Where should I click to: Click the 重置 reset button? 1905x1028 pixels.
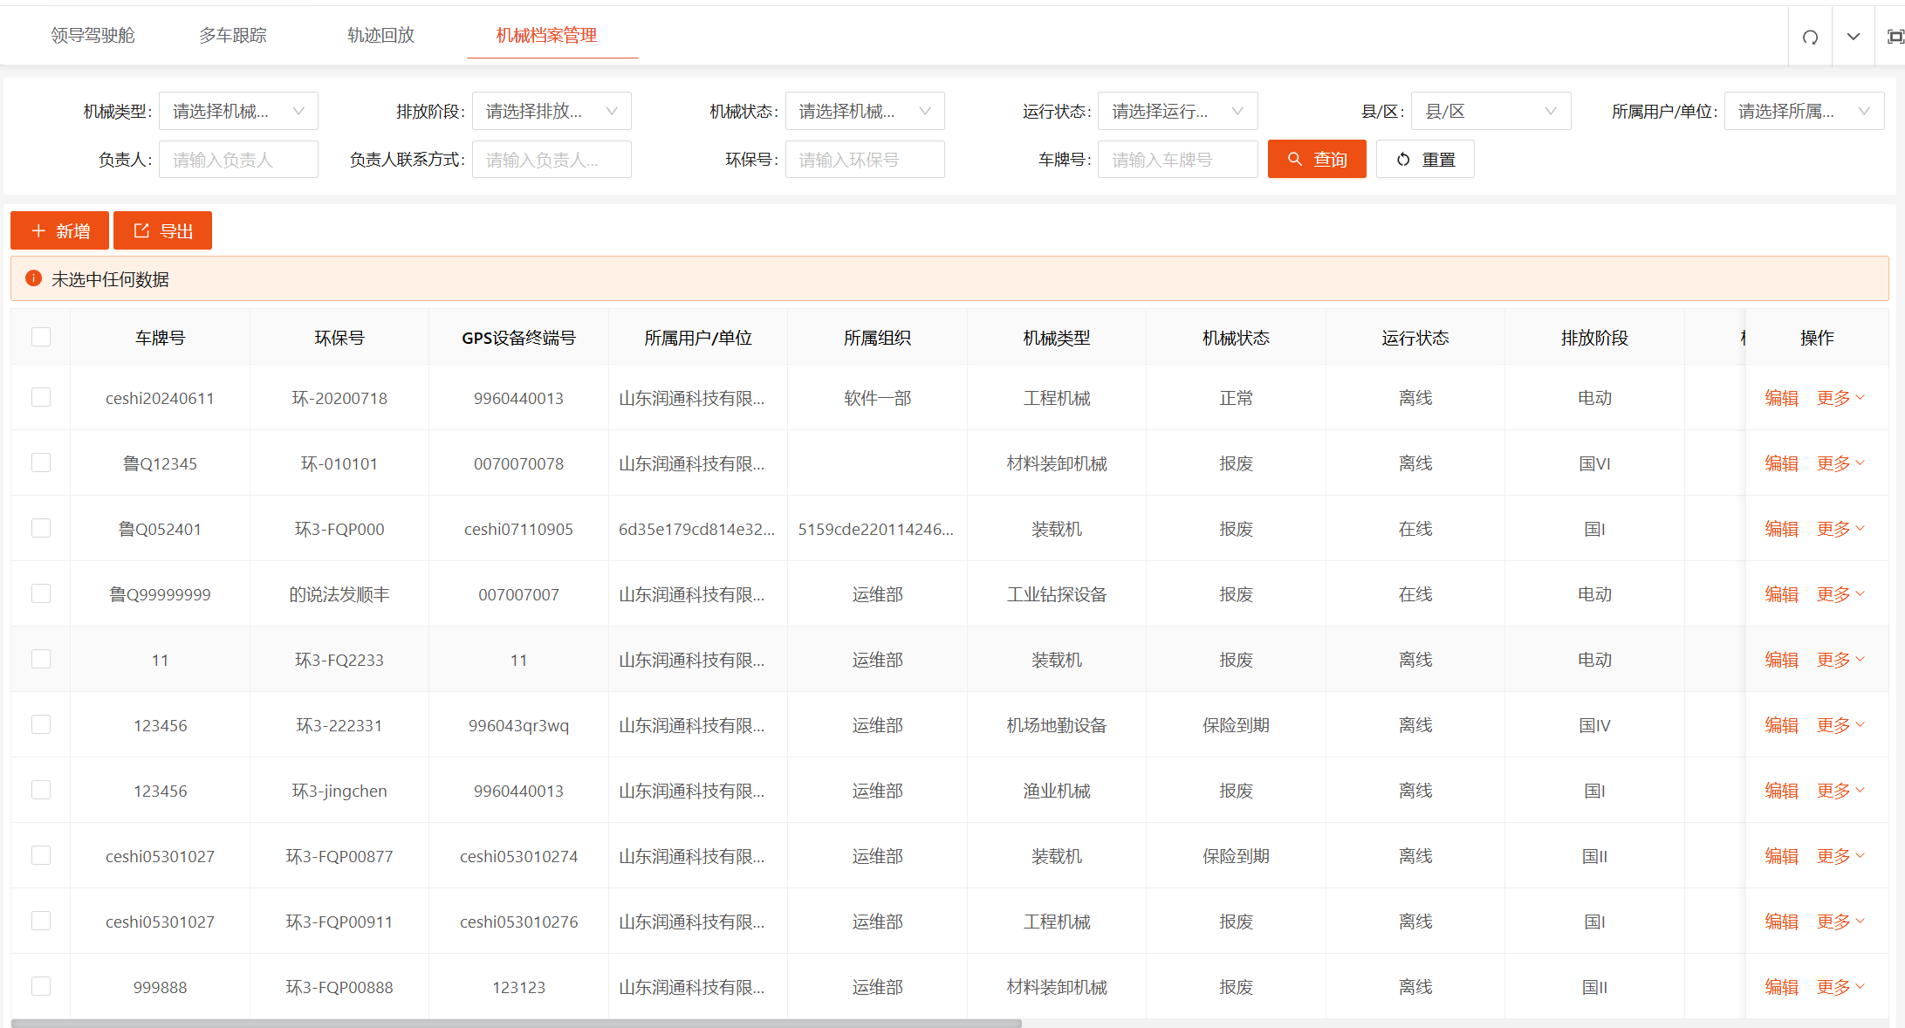(1425, 159)
